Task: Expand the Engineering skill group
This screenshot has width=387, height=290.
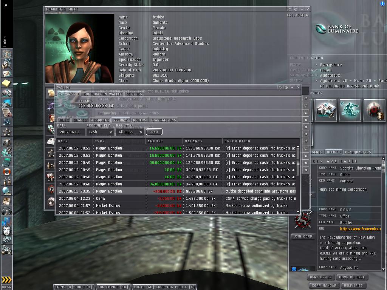Action: (306, 113)
